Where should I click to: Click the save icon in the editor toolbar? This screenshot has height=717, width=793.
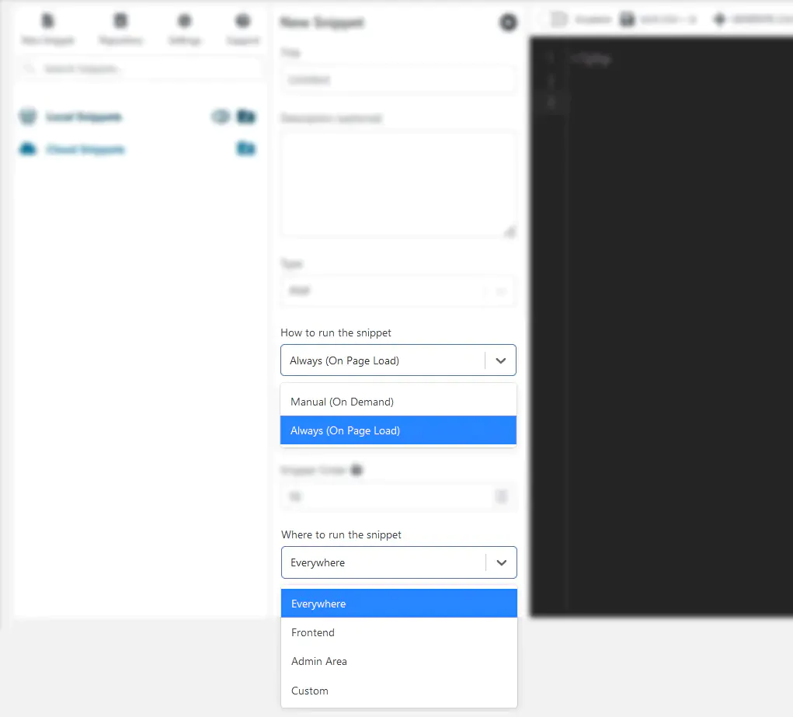click(628, 19)
